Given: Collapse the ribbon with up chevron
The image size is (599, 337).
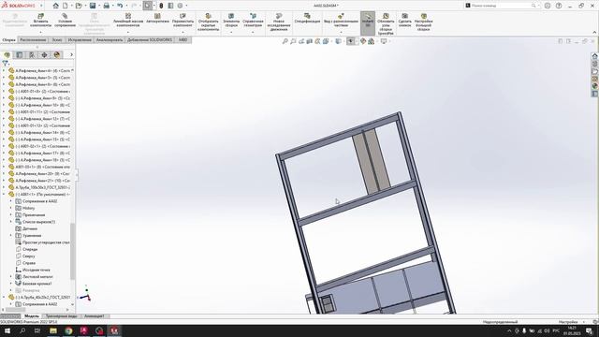Looking at the screenshot, I should click(594, 32).
